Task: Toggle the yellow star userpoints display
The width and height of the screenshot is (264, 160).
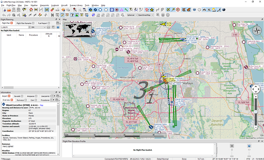Action: pos(152,10)
